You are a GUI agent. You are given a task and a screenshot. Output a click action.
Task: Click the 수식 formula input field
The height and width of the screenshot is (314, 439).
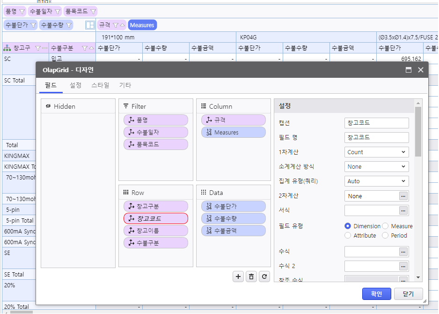pyautogui.click(x=372, y=252)
